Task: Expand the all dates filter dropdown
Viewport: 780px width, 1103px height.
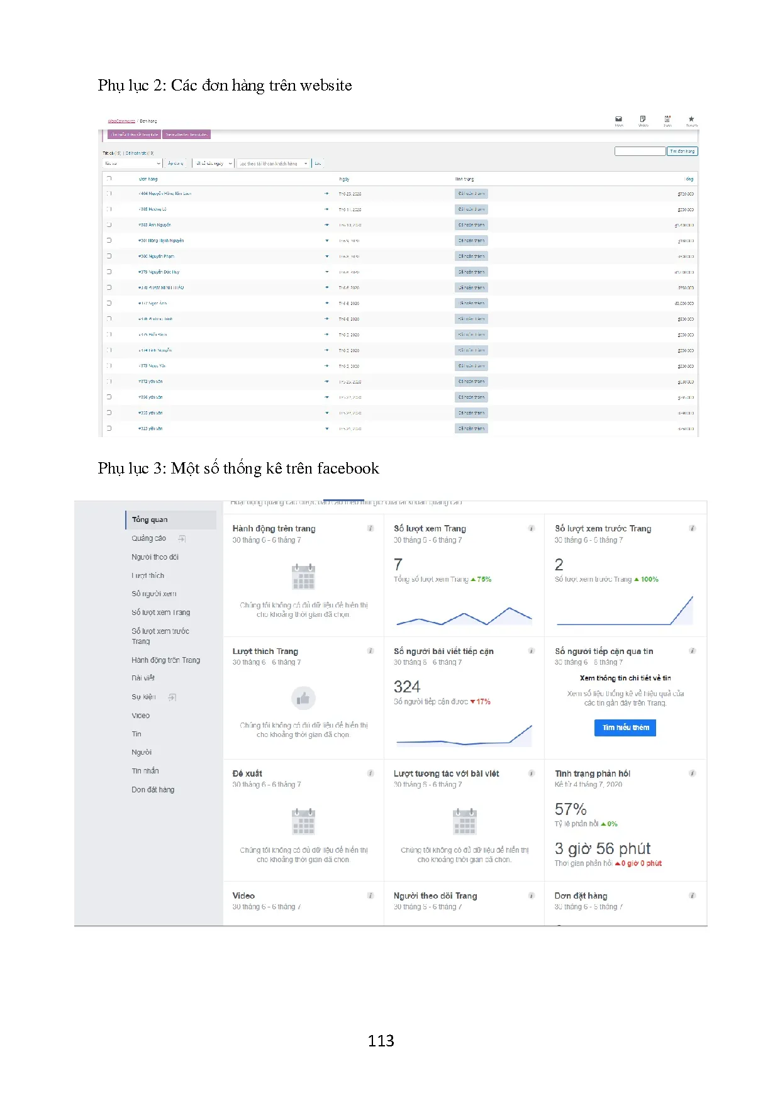Action: tap(214, 164)
